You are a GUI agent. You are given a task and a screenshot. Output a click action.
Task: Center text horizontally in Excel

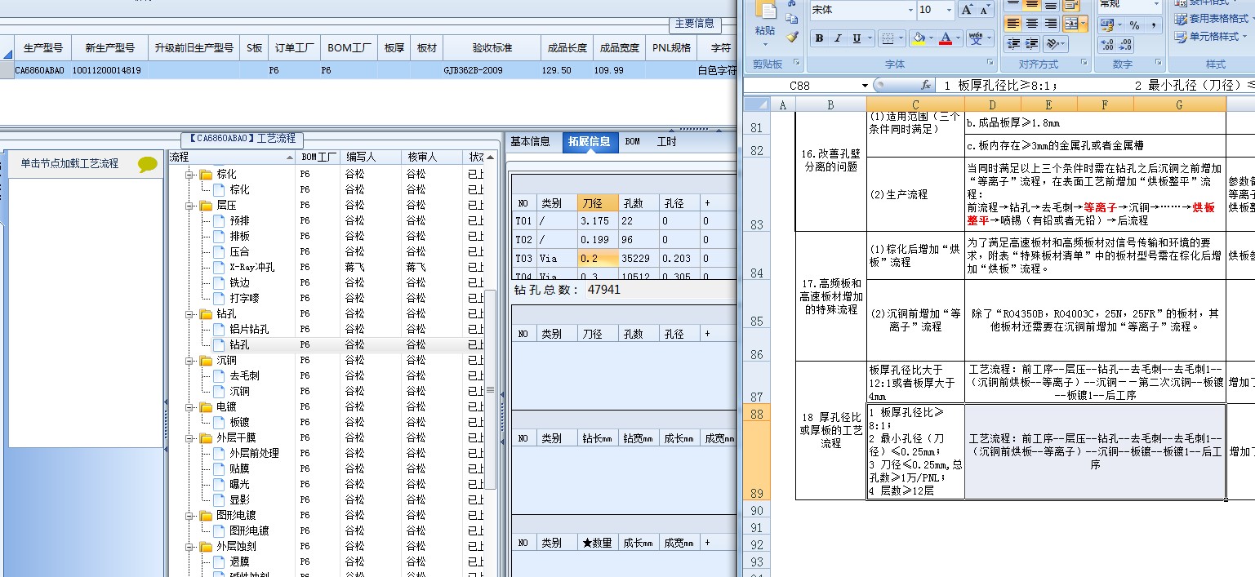tap(1032, 24)
